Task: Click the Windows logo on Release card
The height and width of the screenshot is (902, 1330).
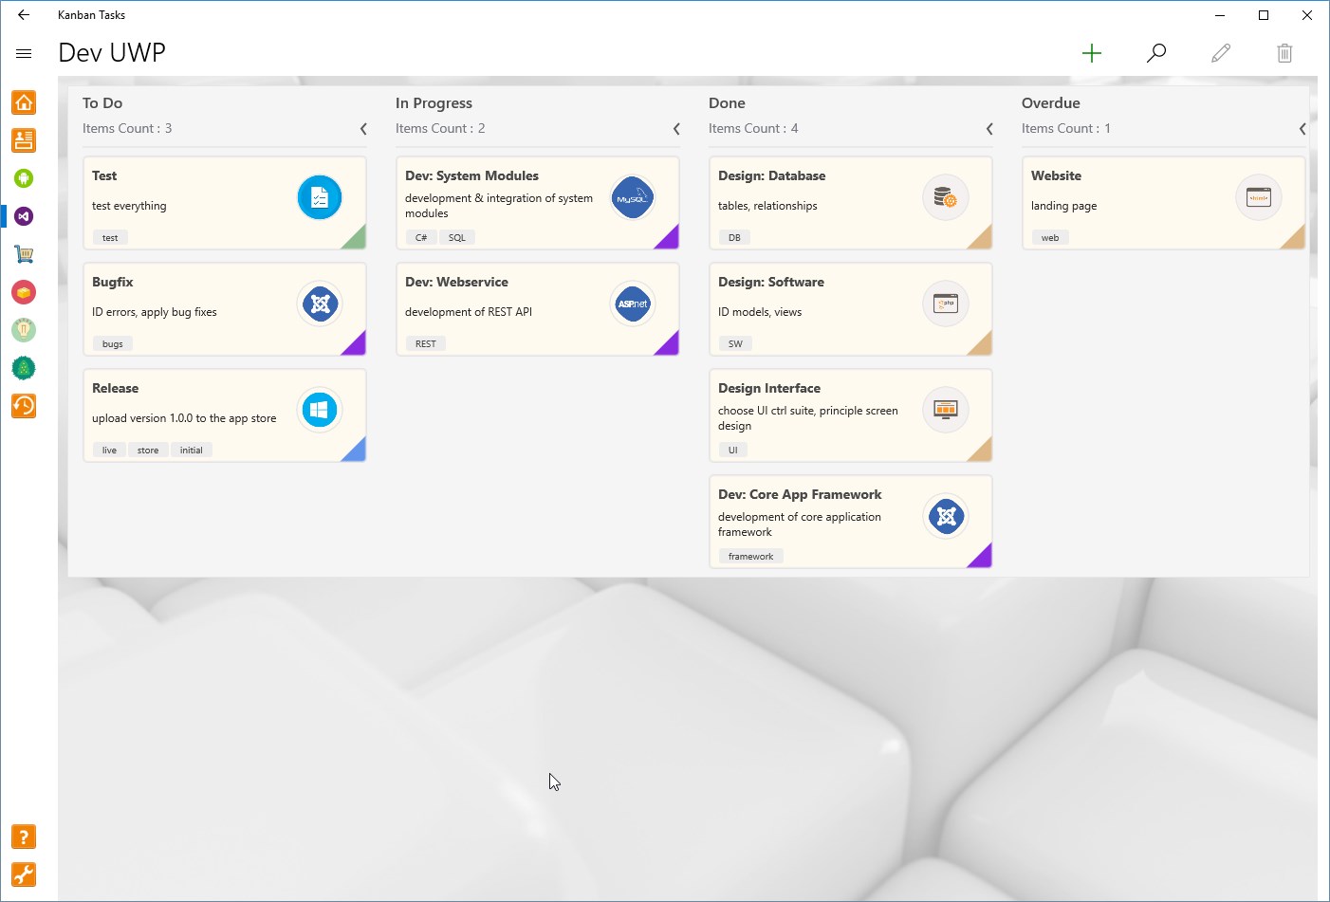Action: (320, 410)
